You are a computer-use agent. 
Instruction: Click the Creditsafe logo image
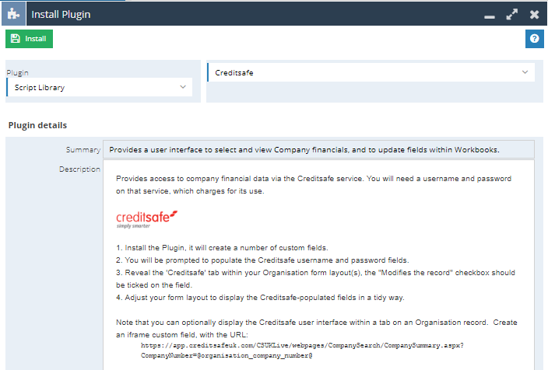click(x=147, y=219)
